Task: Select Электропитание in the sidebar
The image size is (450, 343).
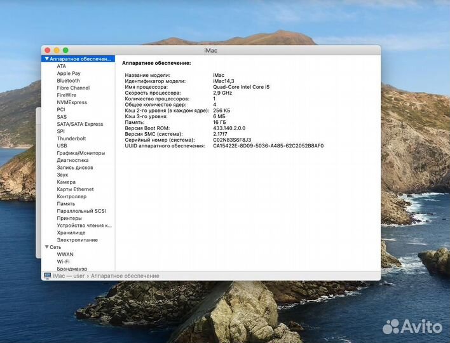Action: (x=77, y=239)
